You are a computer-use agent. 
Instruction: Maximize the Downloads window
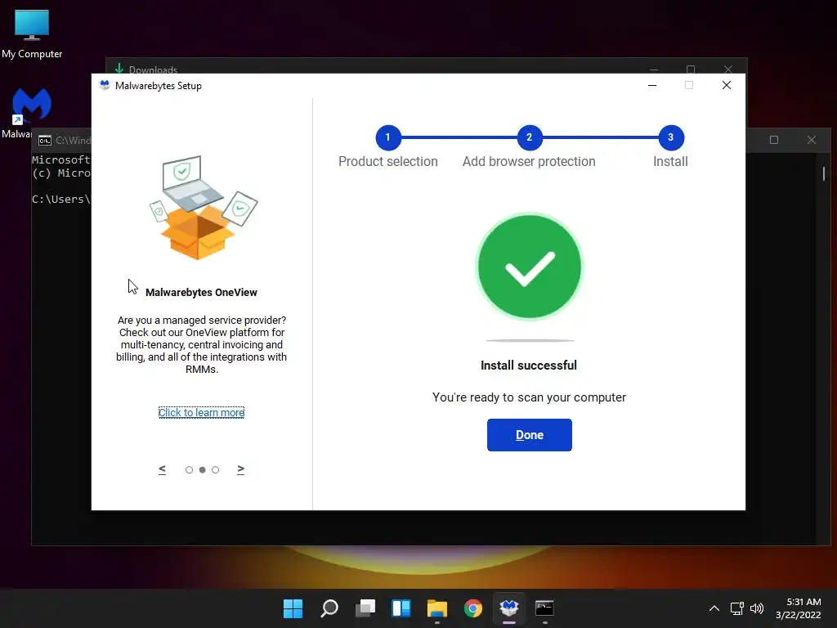[x=690, y=70]
